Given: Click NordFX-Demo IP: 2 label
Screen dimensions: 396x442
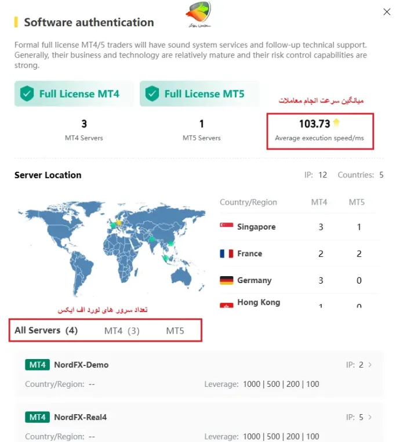Looking at the screenshot, I should coord(355,365).
